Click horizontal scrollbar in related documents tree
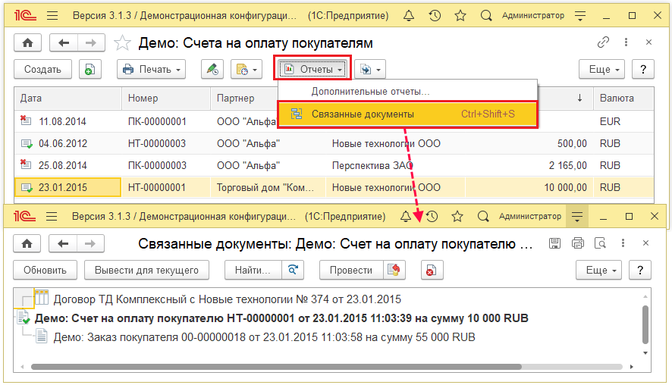This screenshot has height=385, width=672. pos(276,367)
